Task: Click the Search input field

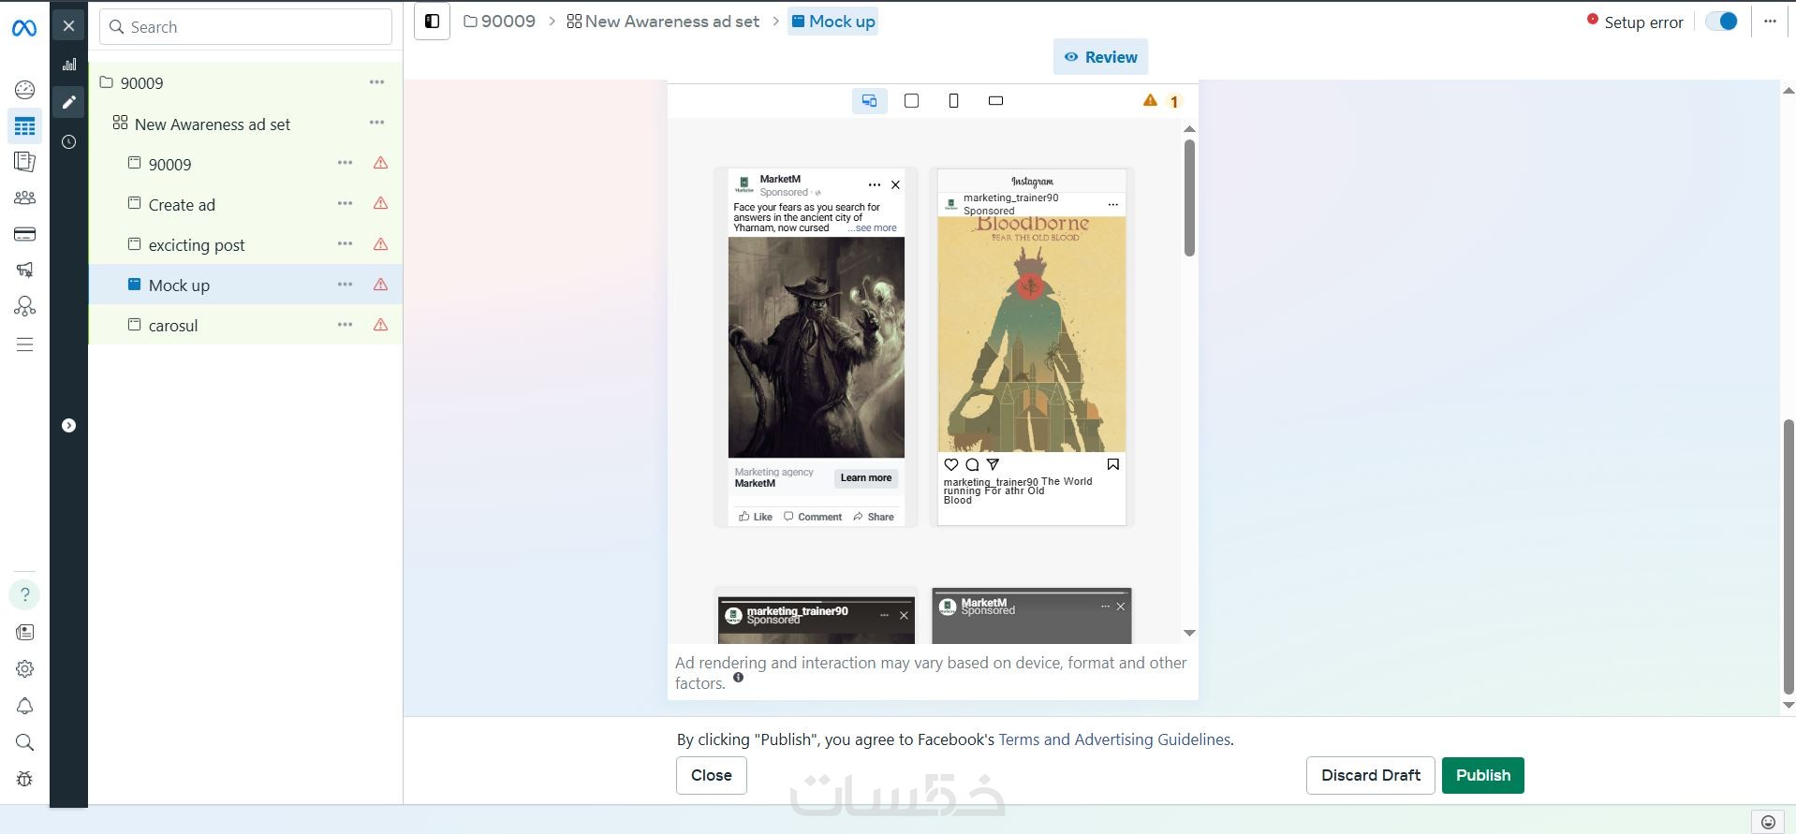Action: [245, 27]
